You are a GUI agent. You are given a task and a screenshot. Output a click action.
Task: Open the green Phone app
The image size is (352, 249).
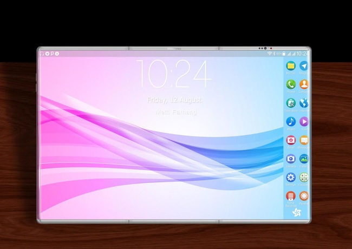[x=291, y=84]
